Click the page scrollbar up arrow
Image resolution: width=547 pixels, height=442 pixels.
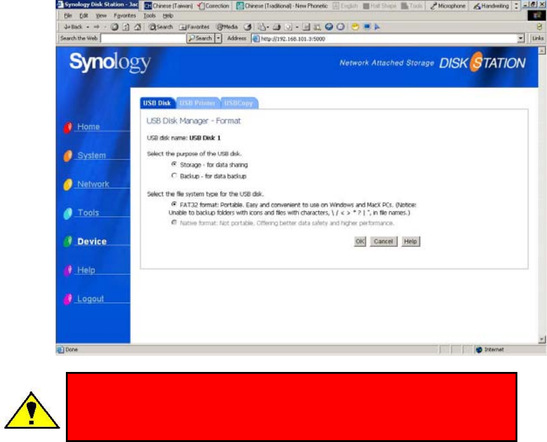[x=542, y=51]
